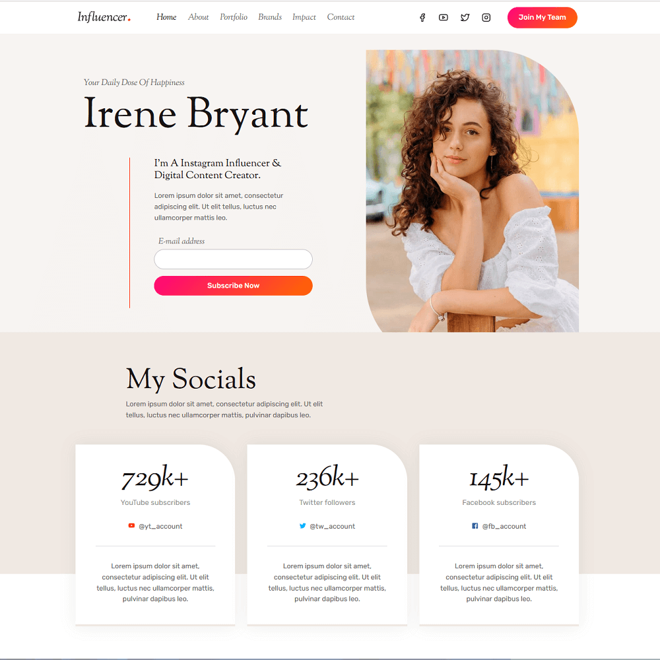Navigate to Portfolio
The height and width of the screenshot is (660, 660).
pyautogui.click(x=234, y=17)
